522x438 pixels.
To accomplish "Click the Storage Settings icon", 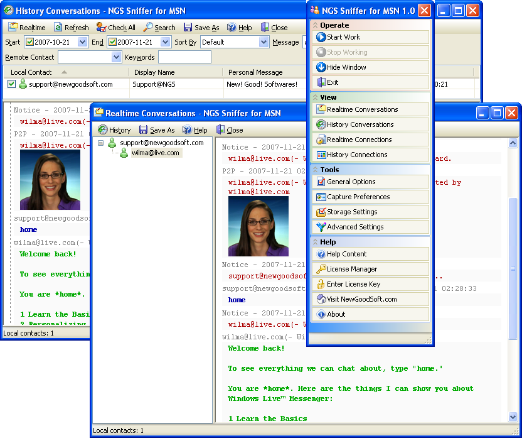I will pyautogui.click(x=321, y=212).
